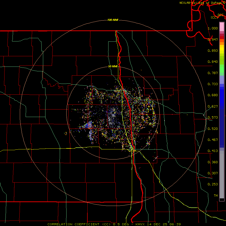Click the product title caption at bottom
Screen dimensions: 226x226
coord(114,224)
